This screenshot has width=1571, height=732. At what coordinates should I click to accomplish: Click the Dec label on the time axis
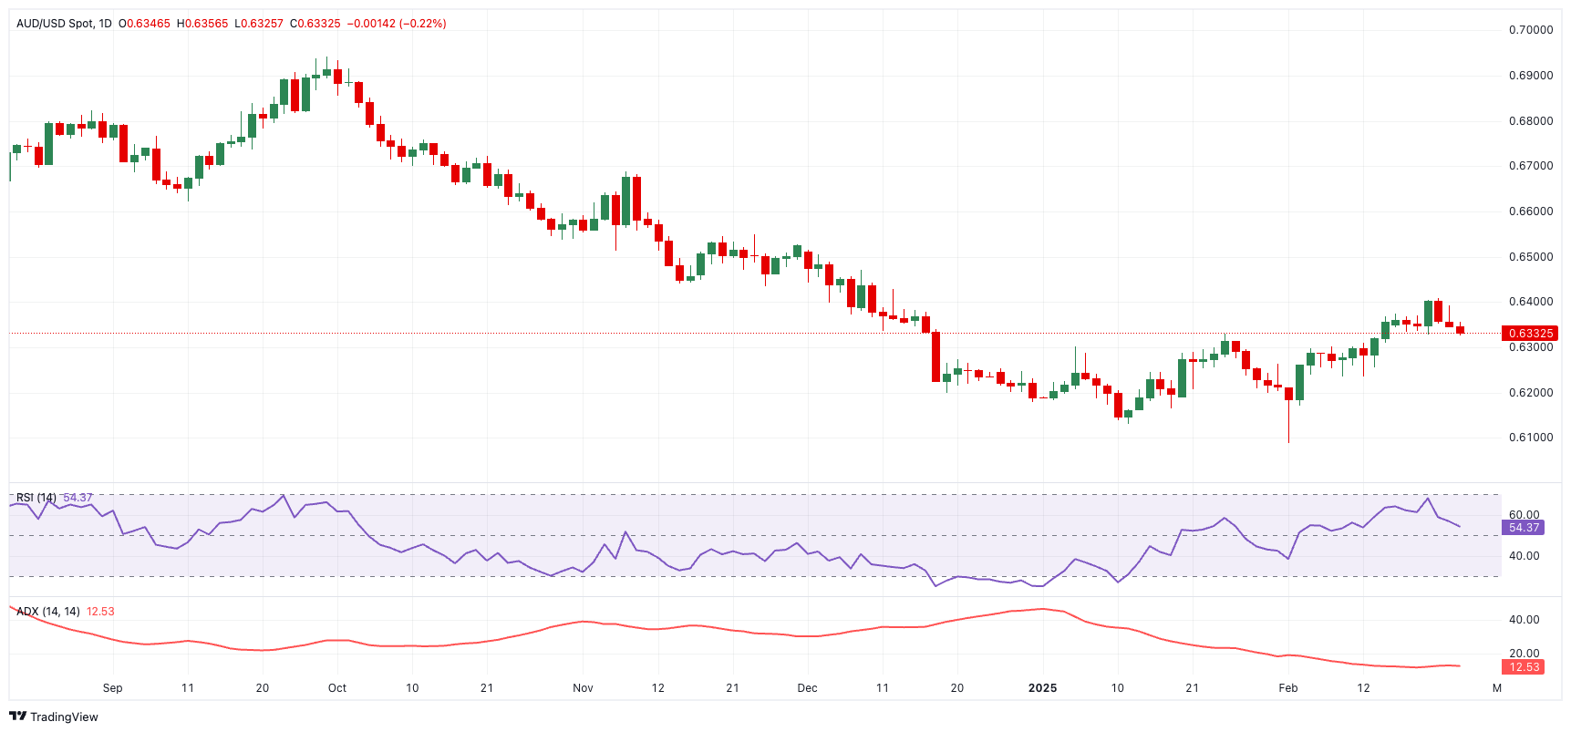tap(807, 688)
